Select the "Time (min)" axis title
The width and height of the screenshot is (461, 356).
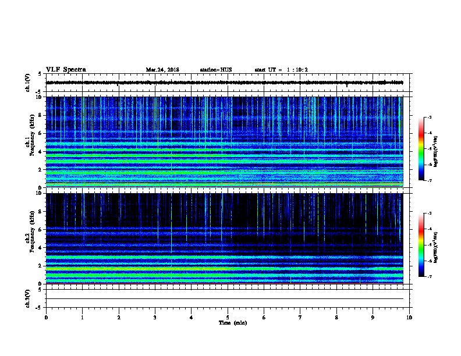[233, 323]
